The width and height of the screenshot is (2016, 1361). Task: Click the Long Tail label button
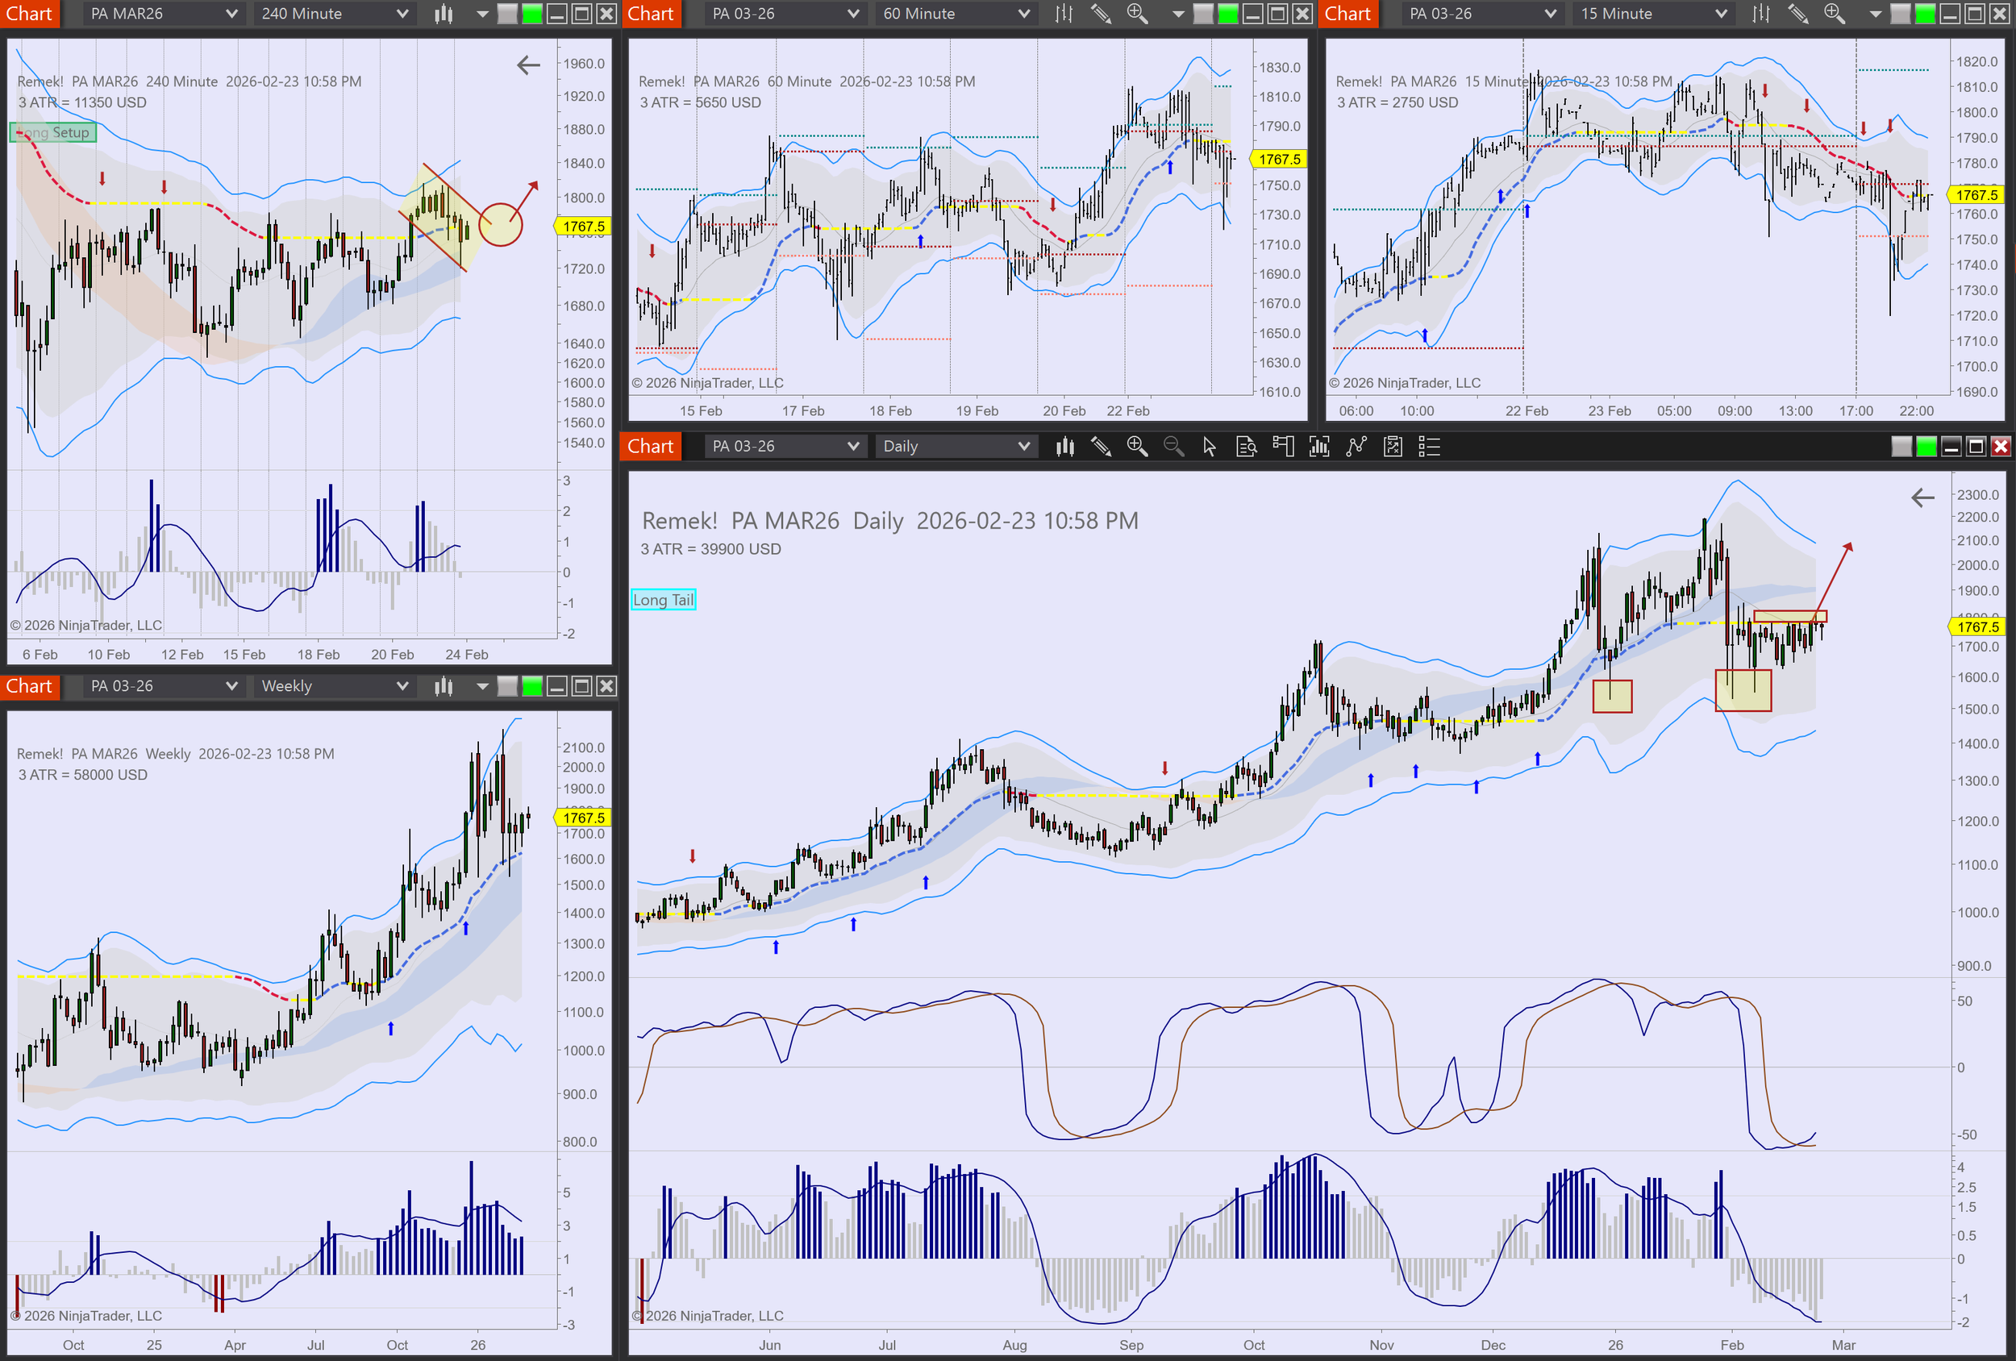click(x=664, y=599)
